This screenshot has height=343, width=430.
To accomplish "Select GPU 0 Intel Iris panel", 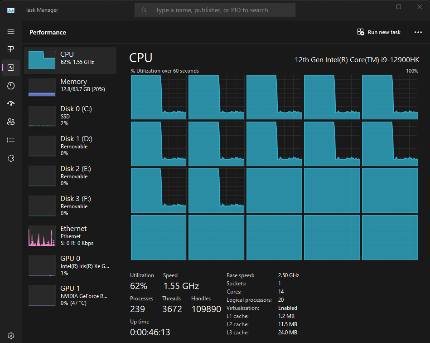I will click(x=70, y=265).
